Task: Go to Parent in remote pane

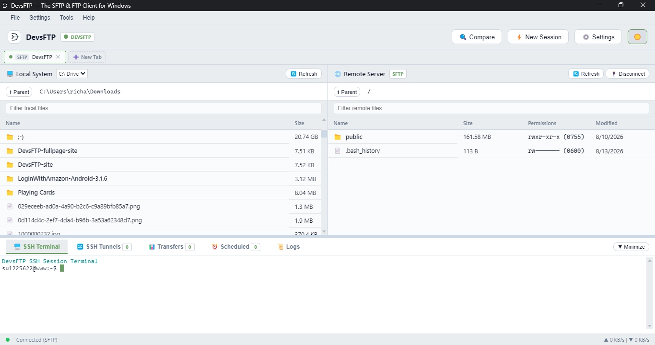Action: (347, 92)
